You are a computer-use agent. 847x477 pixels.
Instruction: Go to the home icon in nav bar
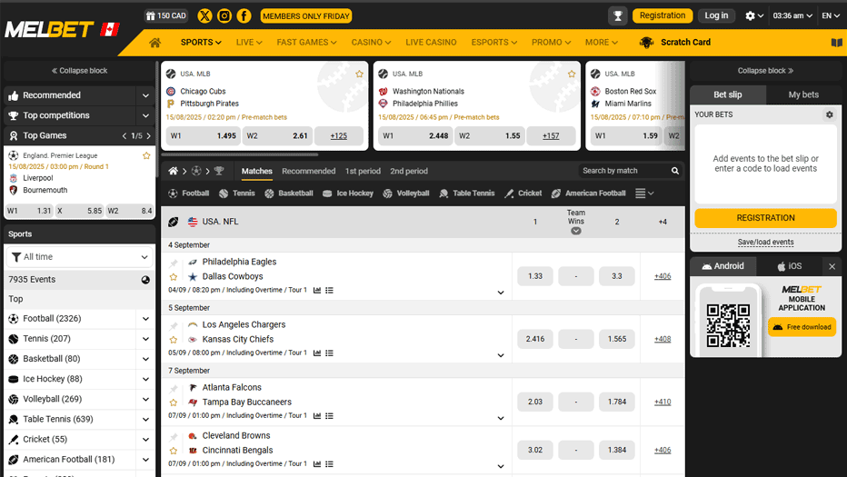155,42
